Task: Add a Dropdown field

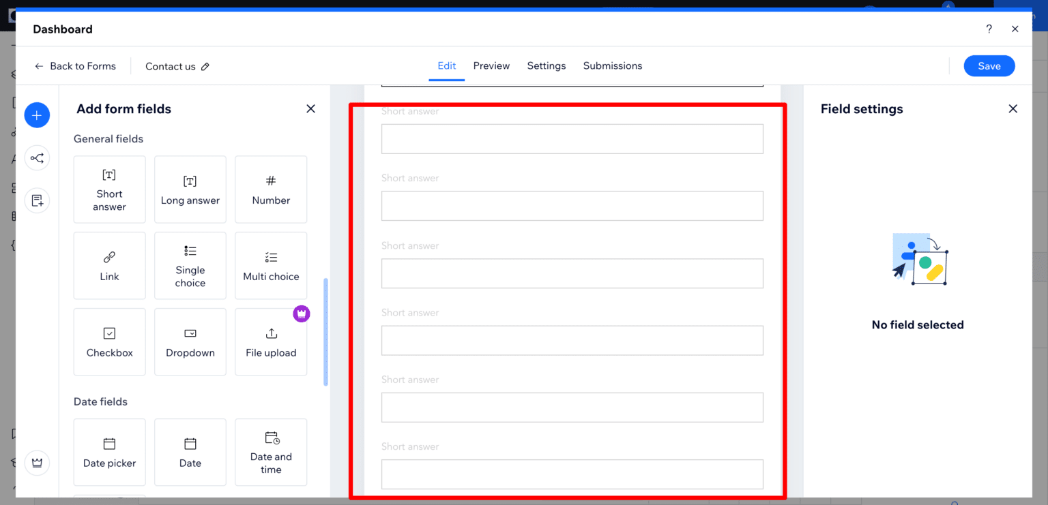Action: pyautogui.click(x=190, y=341)
